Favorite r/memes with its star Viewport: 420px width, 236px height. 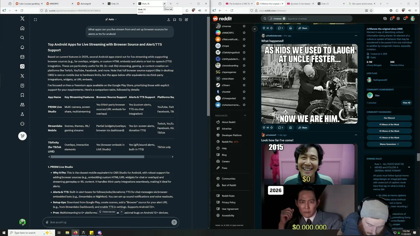click(244, 26)
